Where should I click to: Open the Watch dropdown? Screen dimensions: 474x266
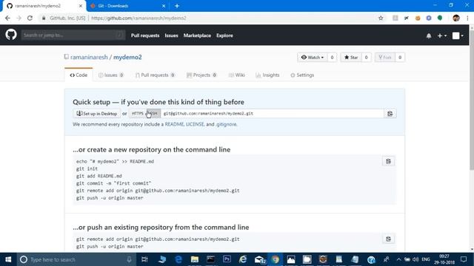coord(313,58)
